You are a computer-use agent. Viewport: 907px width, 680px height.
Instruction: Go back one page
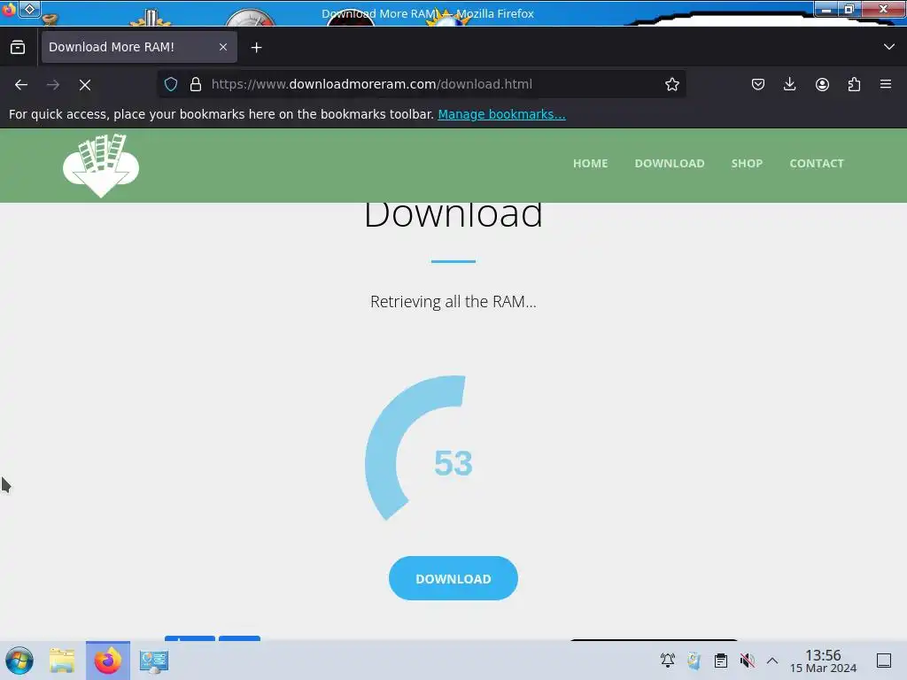pyautogui.click(x=21, y=84)
